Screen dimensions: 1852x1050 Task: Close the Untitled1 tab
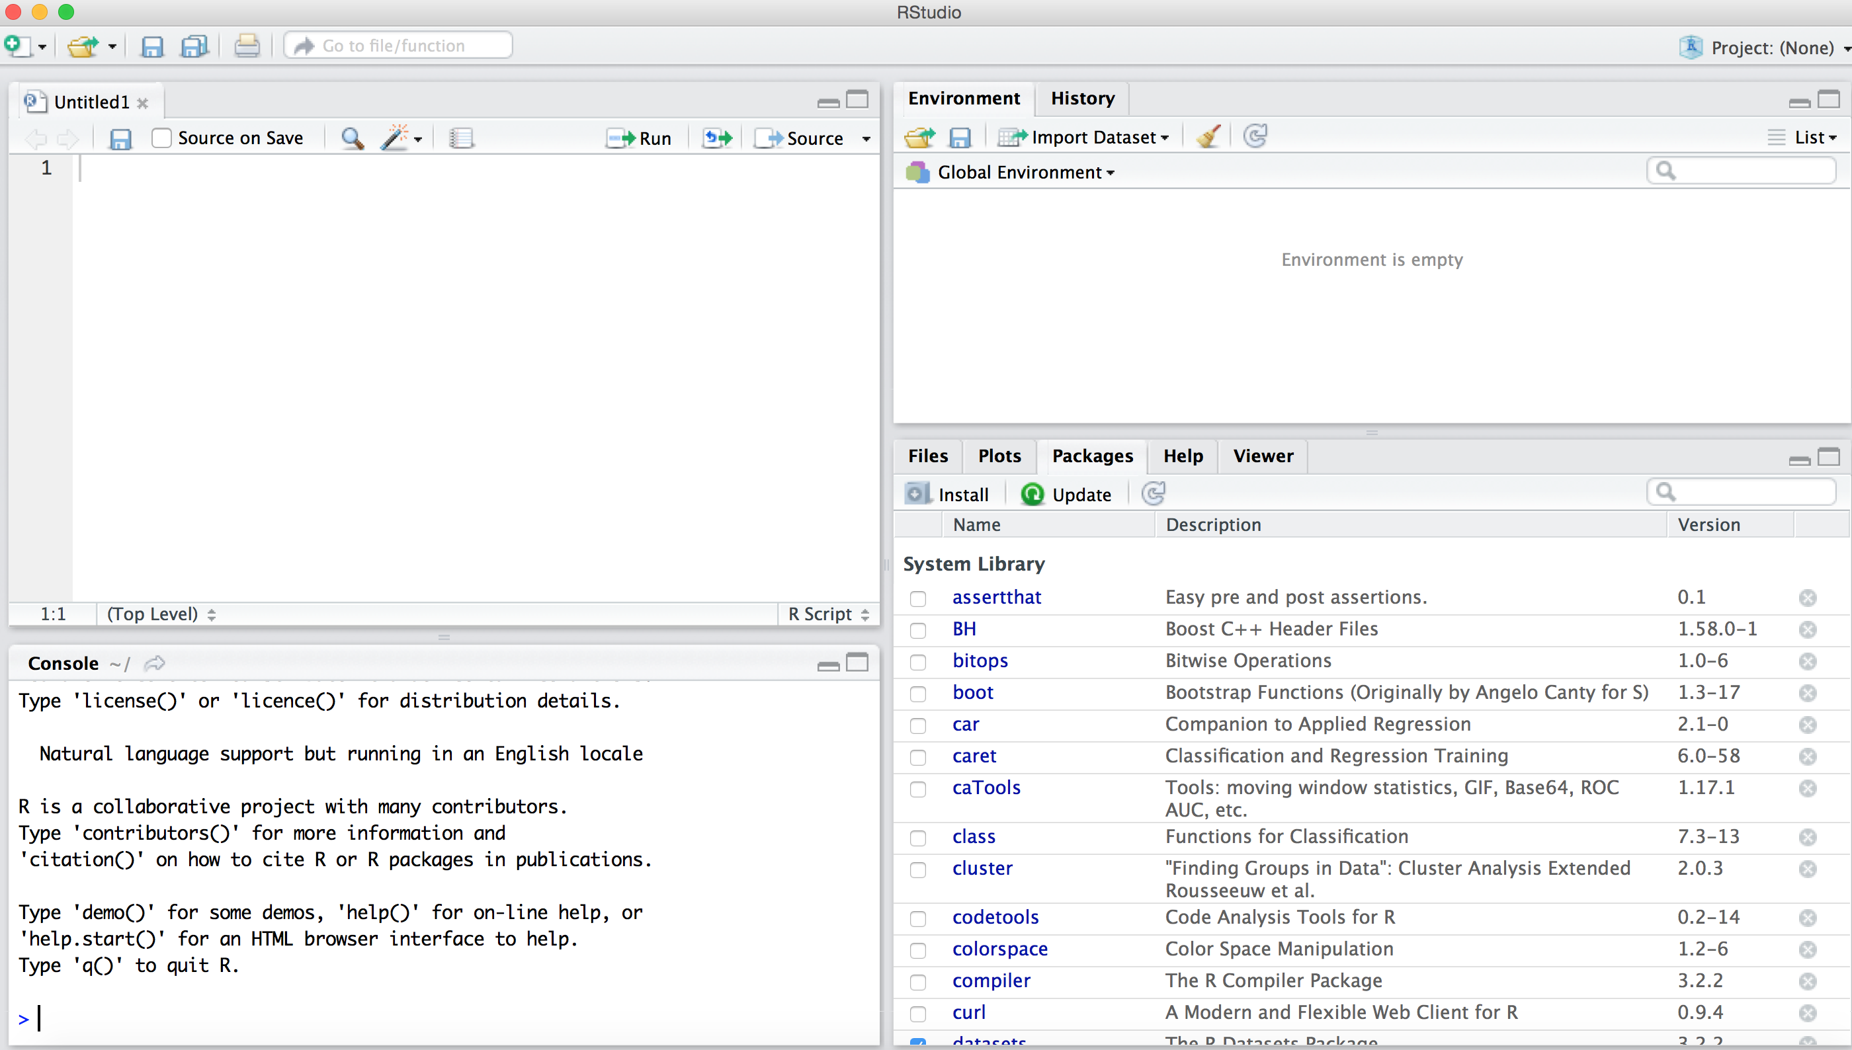tap(143, 103)
